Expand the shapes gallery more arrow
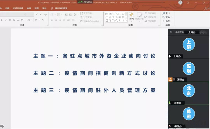 coord(126,20)
